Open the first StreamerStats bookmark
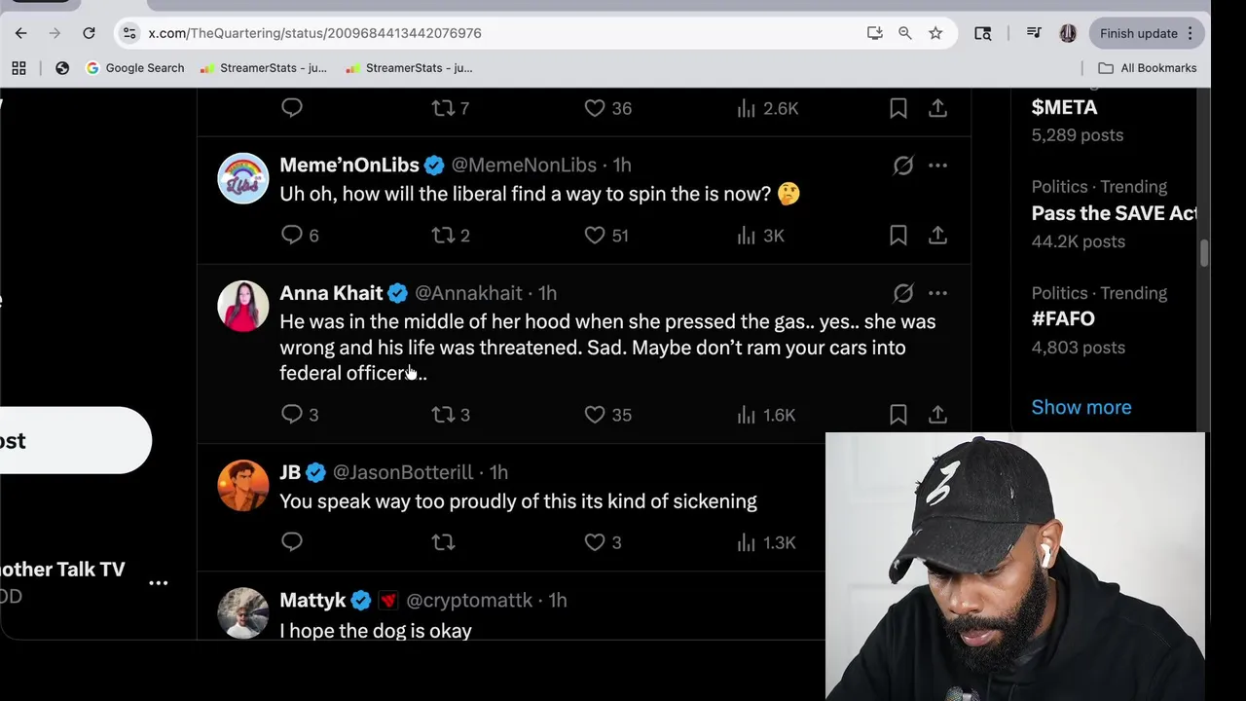The image size is (1246, 701). tap(263, 68)
